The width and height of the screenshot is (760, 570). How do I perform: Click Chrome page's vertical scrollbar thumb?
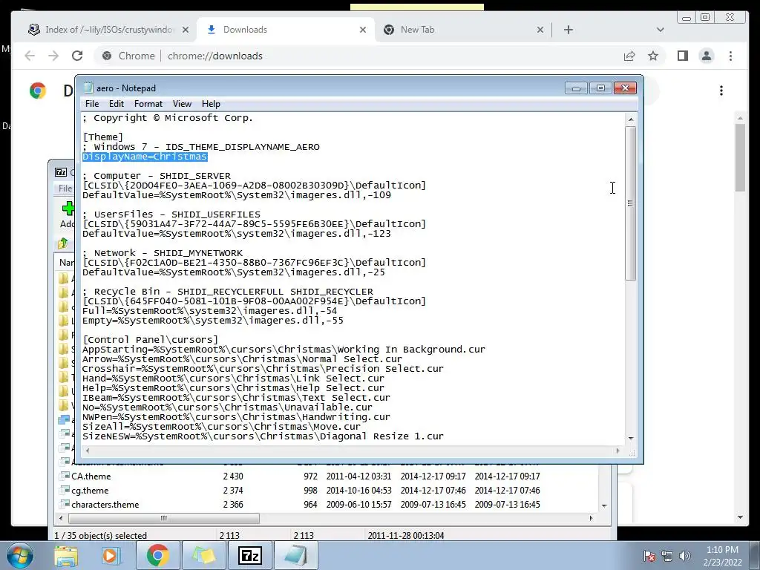pos(740,157)
